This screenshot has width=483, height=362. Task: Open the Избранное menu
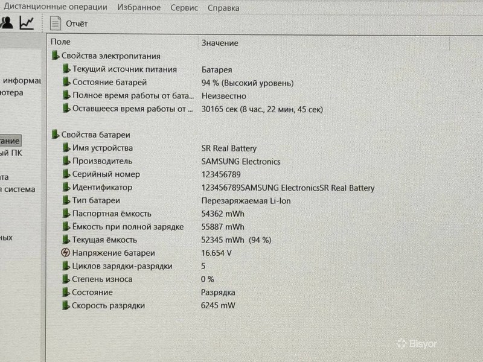(139, 7)
